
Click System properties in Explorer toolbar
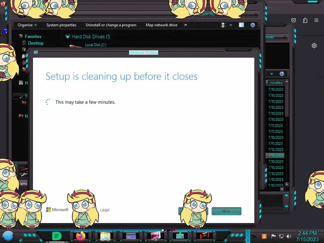61,25
